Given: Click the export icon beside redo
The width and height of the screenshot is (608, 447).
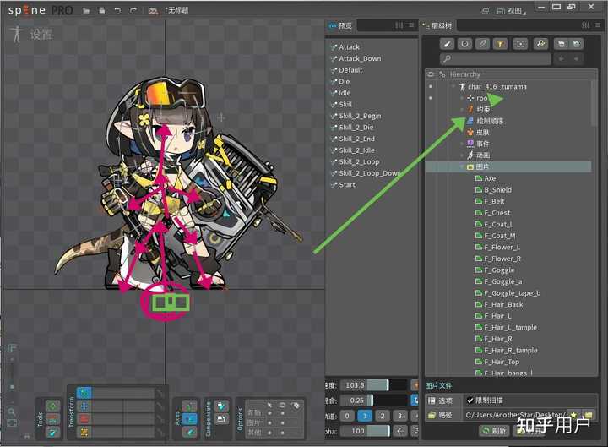Looking at the screenshot, I should click(153, 10).
